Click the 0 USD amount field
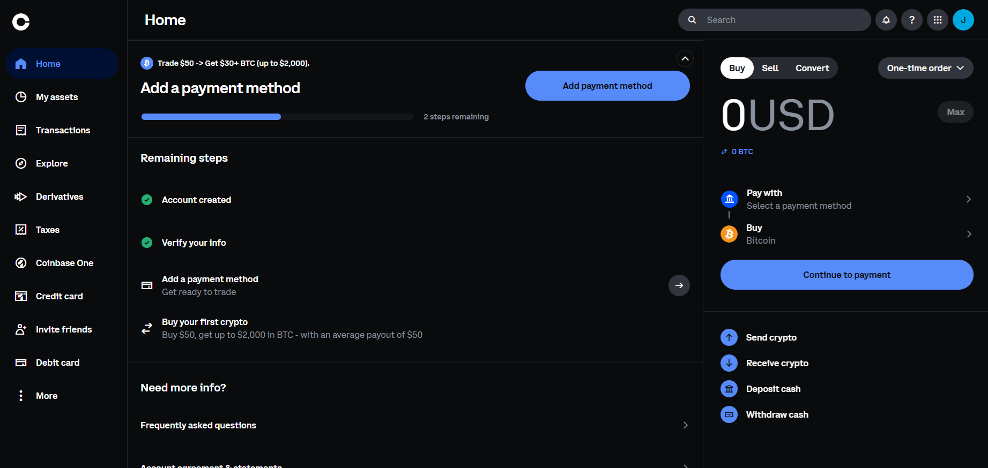The image size is (988, 468). click(x=778, y=115)
